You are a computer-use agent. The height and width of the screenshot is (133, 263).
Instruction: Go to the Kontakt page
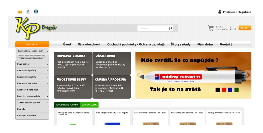pos(226,44)
